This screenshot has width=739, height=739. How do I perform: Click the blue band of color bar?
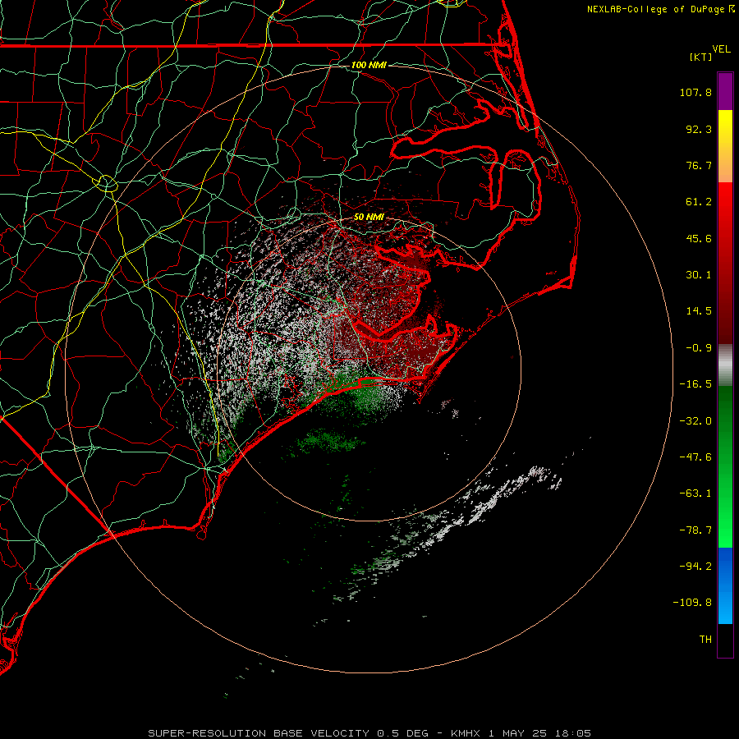click(x=725, y=585)
